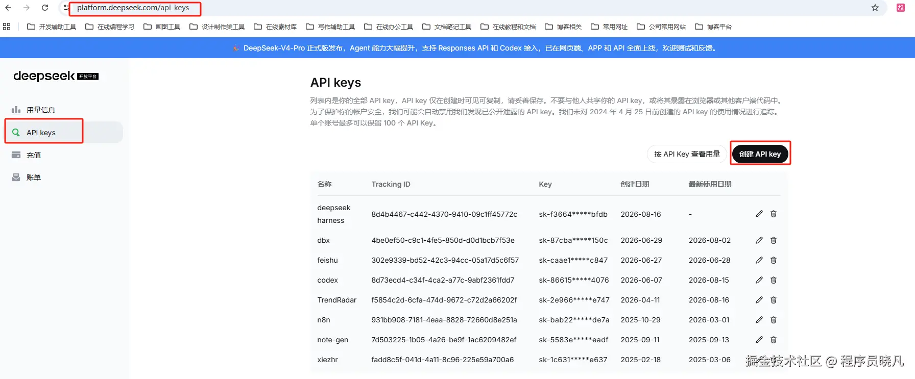Click the xiezhr row name
Image resolution: width=915 pixels, height=379 pixels.
[x=327, y=360]
